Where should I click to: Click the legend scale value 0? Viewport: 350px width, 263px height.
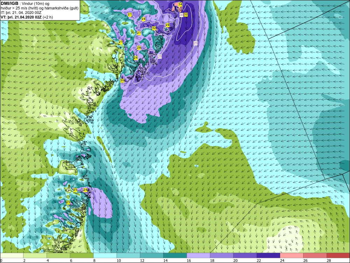pos(1,261)
